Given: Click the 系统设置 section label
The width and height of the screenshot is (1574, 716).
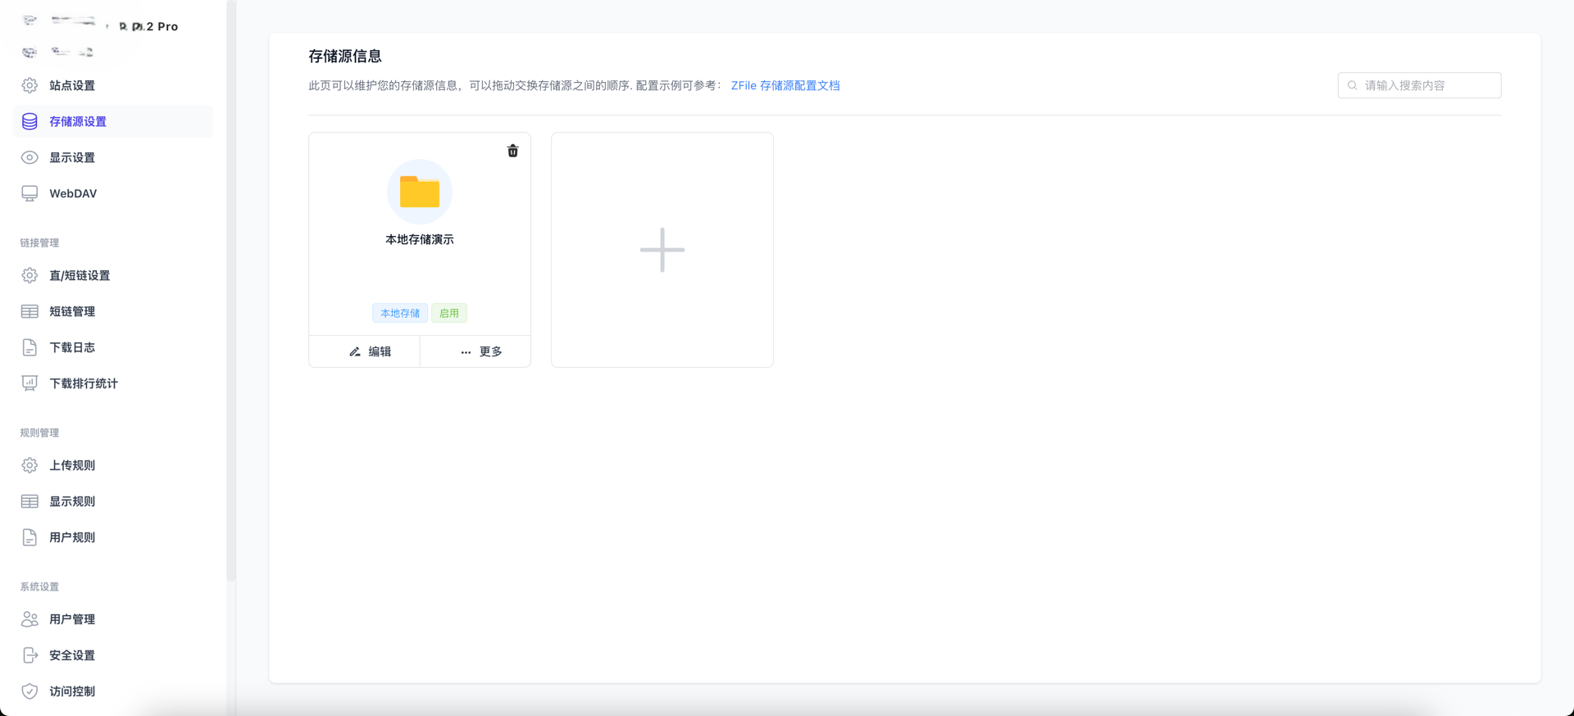Looking at the screenshot, I should (39, 587).
